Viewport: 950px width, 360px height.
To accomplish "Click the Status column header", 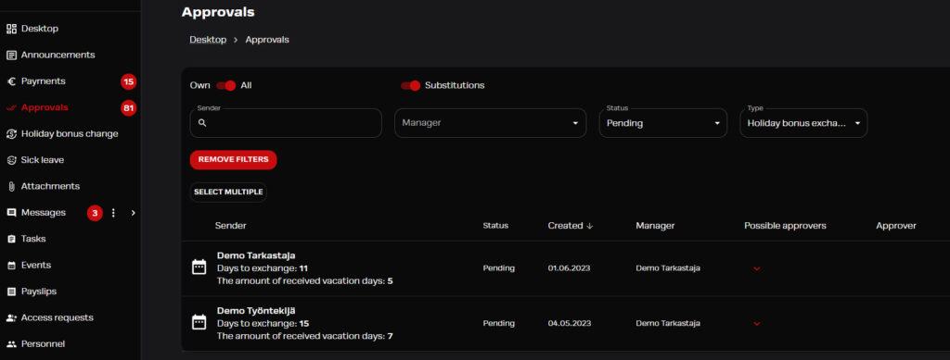I will (495, 225).
